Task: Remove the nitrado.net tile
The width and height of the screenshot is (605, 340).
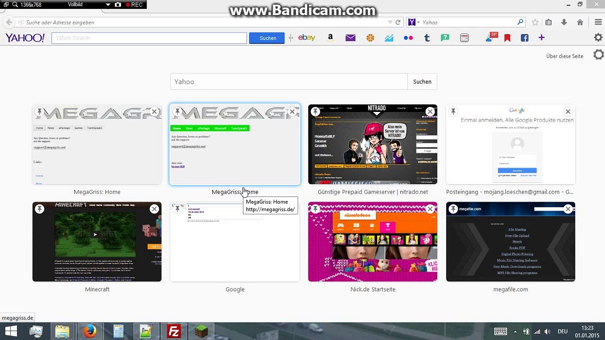Action: [x=430, y=112]
